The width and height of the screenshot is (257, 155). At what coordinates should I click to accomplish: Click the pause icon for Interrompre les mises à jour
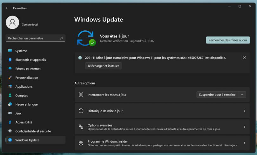81,95
